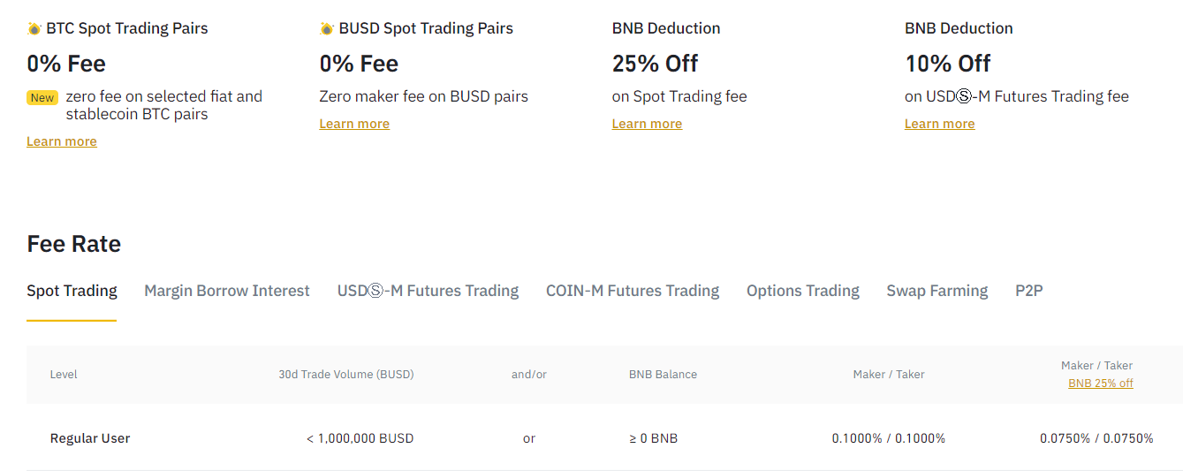Open Learn more under BTC Spot Trading Pairs
Viewport: 1183px width, 471px height.
[62, 141]
